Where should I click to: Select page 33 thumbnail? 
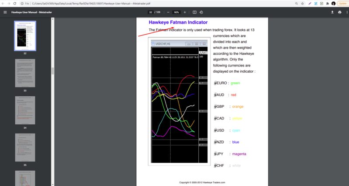click(25, 73)
